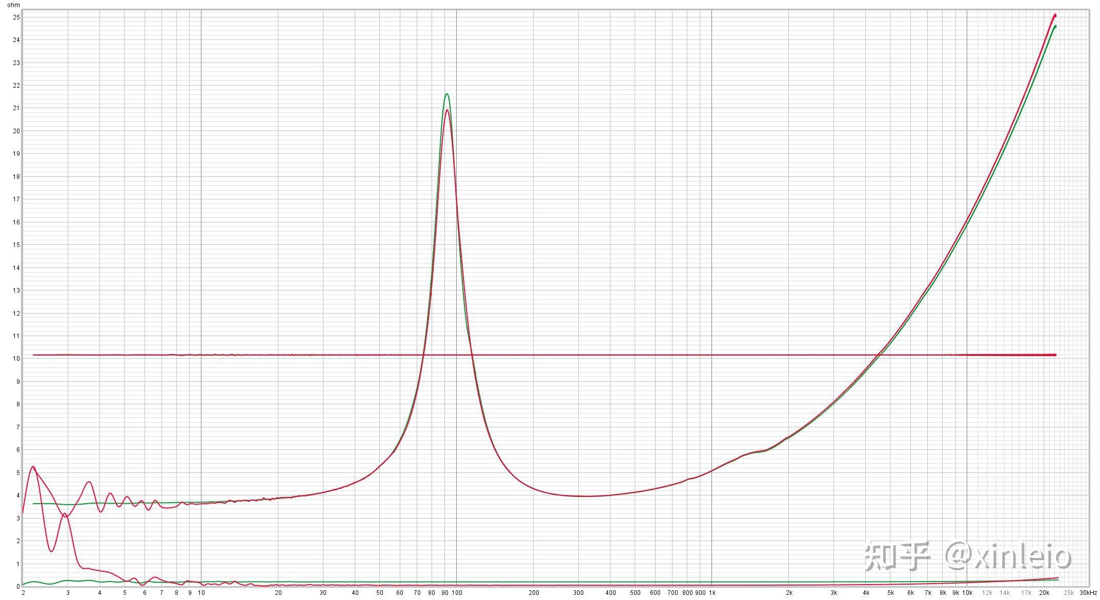Click the green curve's resonance peak
This screenshot has width=1100, height=600.
pos(447,94)
